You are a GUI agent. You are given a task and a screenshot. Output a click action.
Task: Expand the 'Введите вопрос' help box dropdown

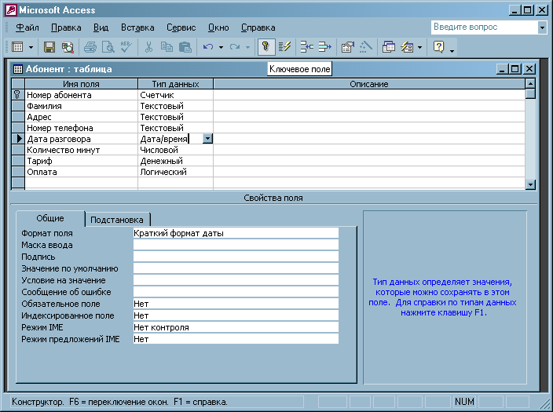point(542,27)
